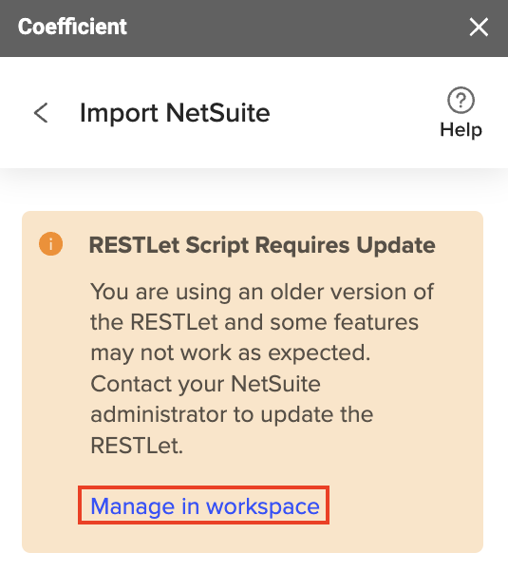Screen dimensions: 508x572
Task: Click the line 'administrator to update the'
Action: pos(232,415)
